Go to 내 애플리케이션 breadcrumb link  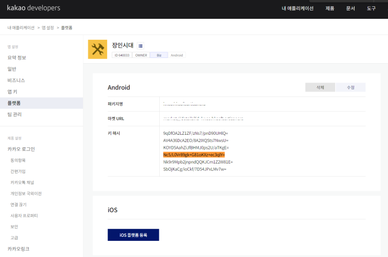(21, 28)
